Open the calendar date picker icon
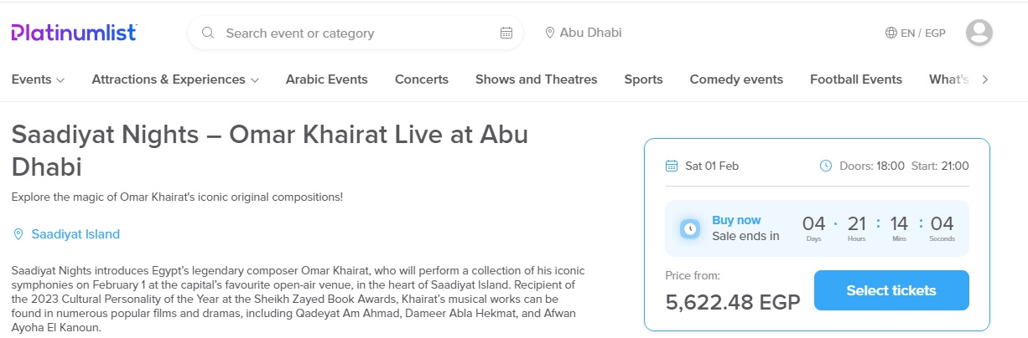 (506, 33)
